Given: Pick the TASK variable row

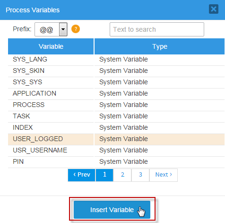Looking at the screenshot, I should click(x=116, y=116).
